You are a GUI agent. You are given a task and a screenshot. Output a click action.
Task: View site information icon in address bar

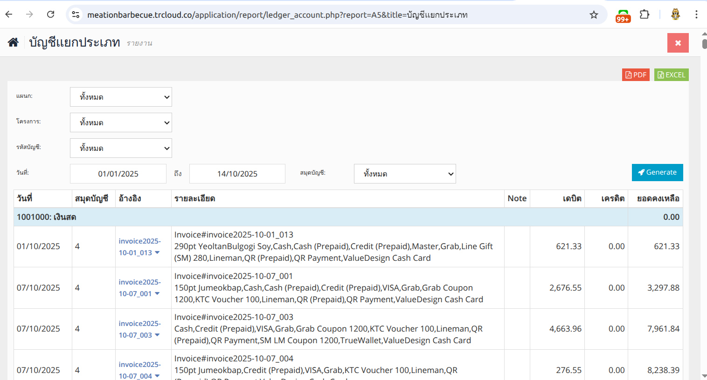pyautogui.click(x=76, y=15)
